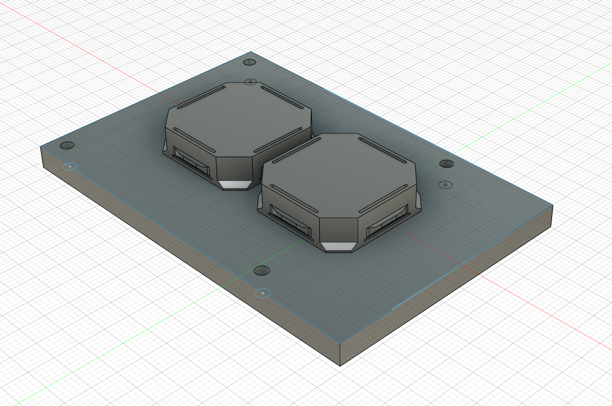Pick the sketch point circle below the back hole

[250, 82]
